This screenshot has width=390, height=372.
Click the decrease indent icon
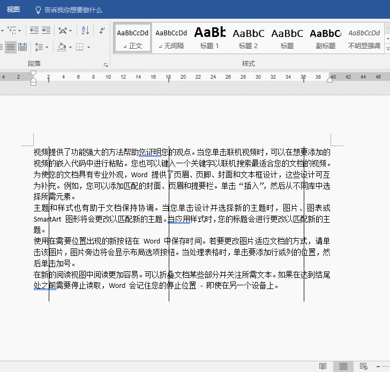[34, 30]
